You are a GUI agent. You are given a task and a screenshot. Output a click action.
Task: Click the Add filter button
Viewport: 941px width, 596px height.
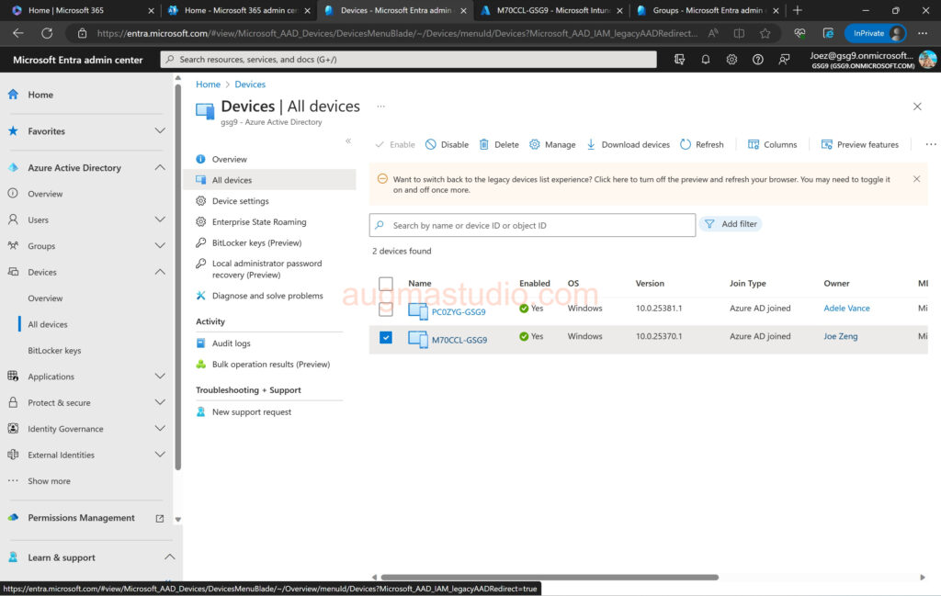click(x=731, y=224)
